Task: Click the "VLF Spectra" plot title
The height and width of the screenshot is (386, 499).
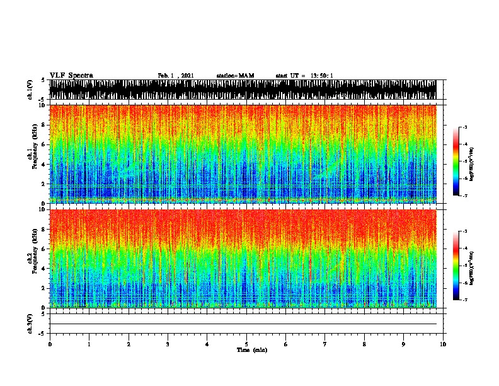Action: 71,75
